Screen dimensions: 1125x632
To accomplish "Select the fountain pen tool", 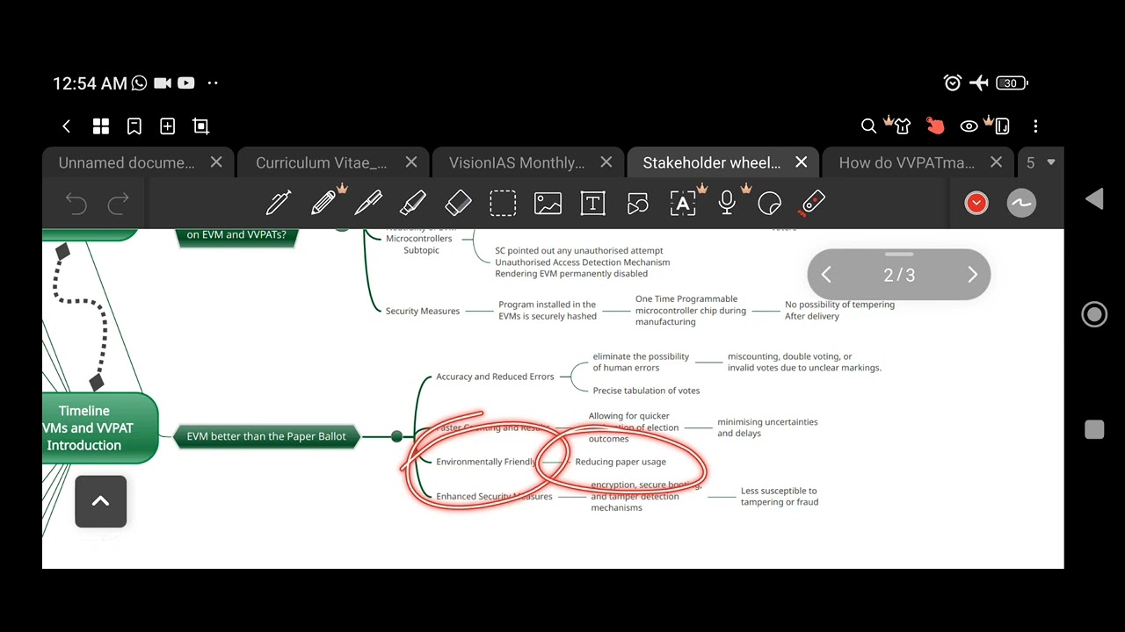I will (279, 204).
